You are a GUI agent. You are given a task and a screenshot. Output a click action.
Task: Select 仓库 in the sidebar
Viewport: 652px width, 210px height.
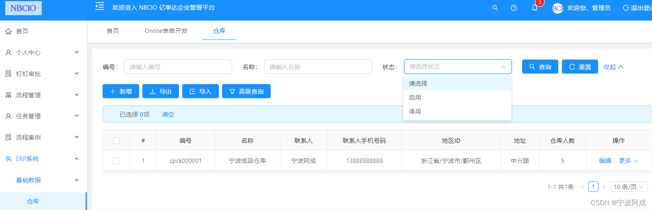point(43,201)
